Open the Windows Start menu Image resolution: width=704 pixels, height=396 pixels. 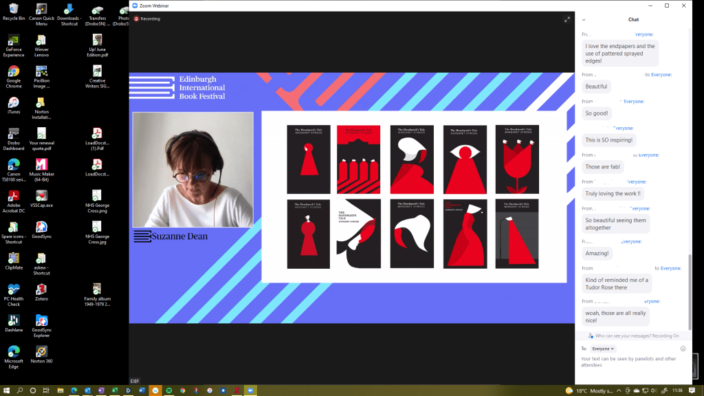coord(6,390)
